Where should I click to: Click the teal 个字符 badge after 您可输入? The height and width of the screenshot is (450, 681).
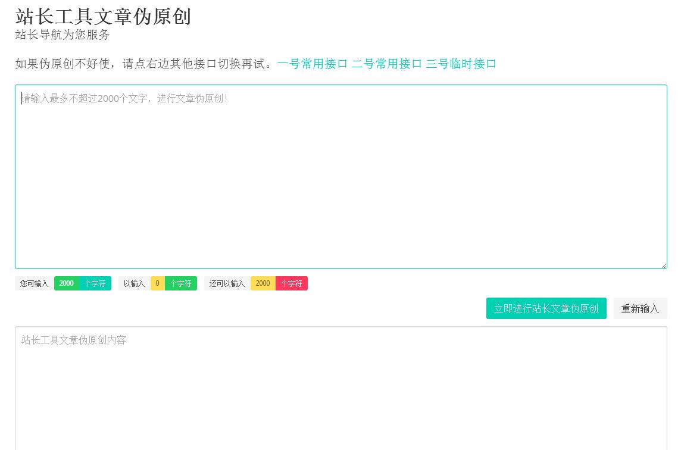tap(95, 284)
